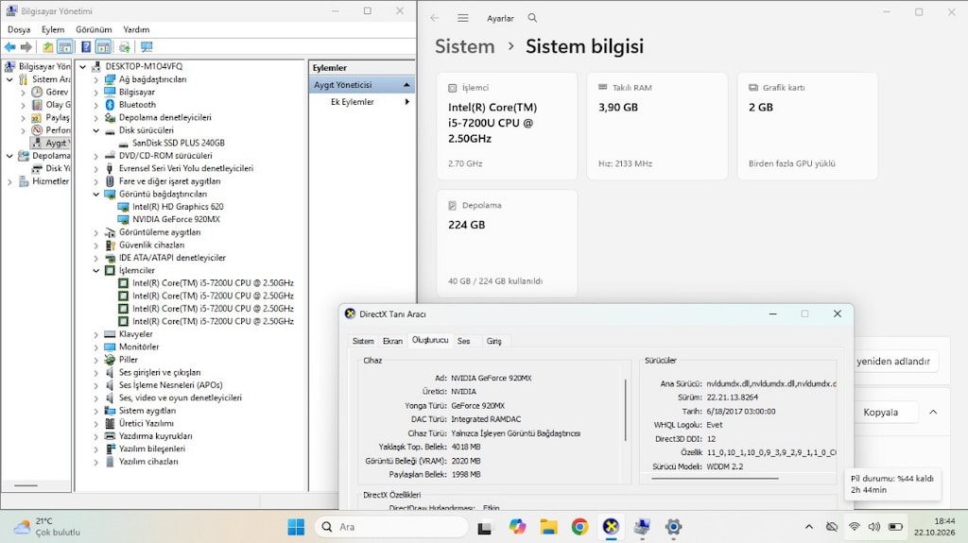Click the Settings back arrow
The image size is (968, 543).
435,18
